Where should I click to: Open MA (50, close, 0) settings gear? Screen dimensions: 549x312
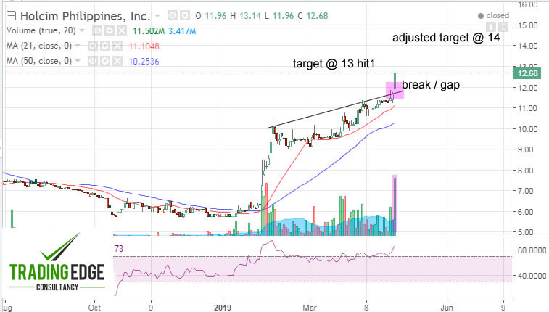[x=105, y=61]
